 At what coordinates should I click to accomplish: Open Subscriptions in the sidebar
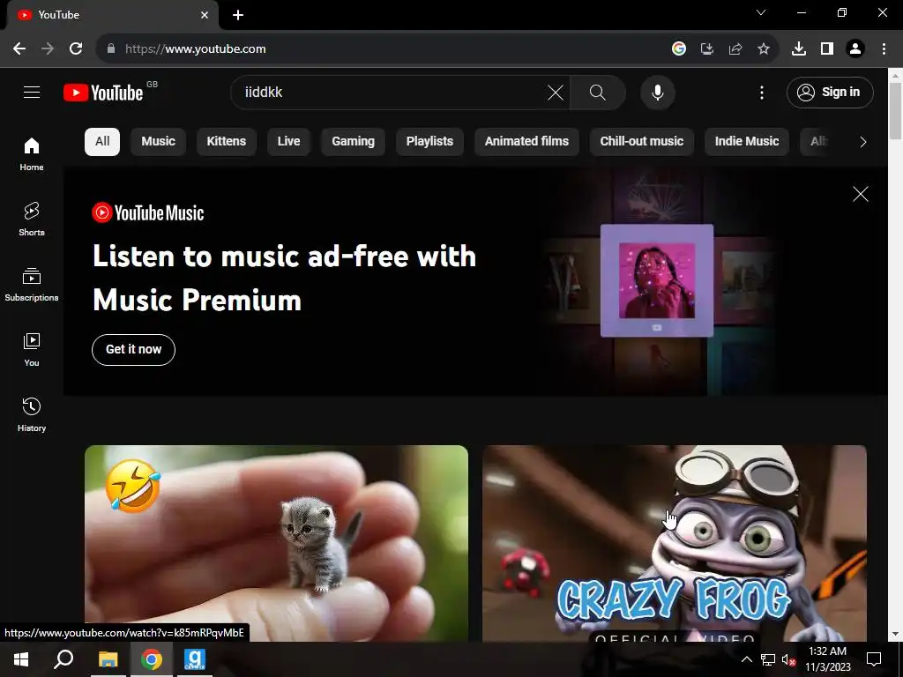32,285
